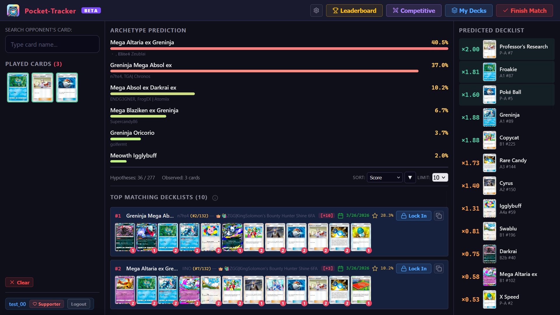Screen dimensions: 560x315
Task: Finish the current match
Action: (x=524, y=10)
